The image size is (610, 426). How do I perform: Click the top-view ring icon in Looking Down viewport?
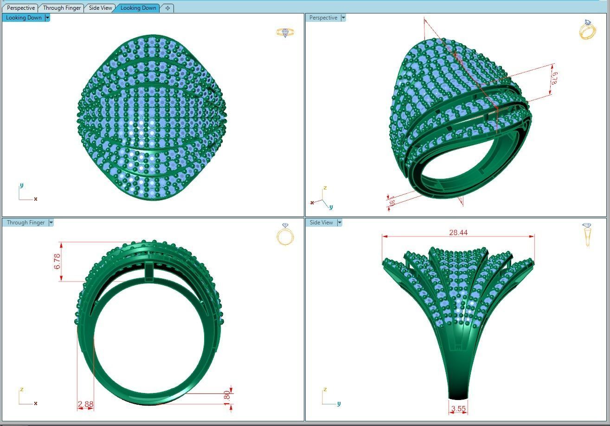tap(285, 33)
